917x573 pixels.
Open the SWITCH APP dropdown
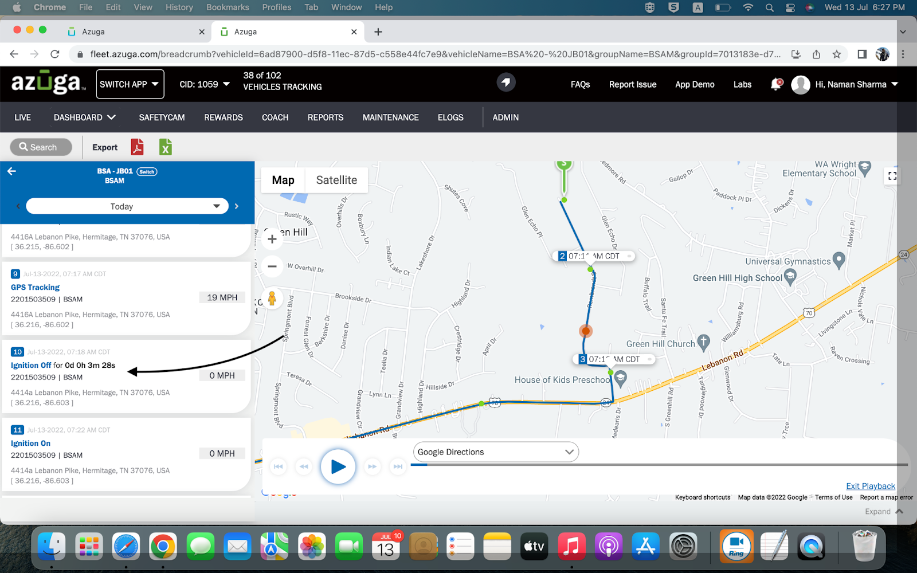click(x=130, y=84)
